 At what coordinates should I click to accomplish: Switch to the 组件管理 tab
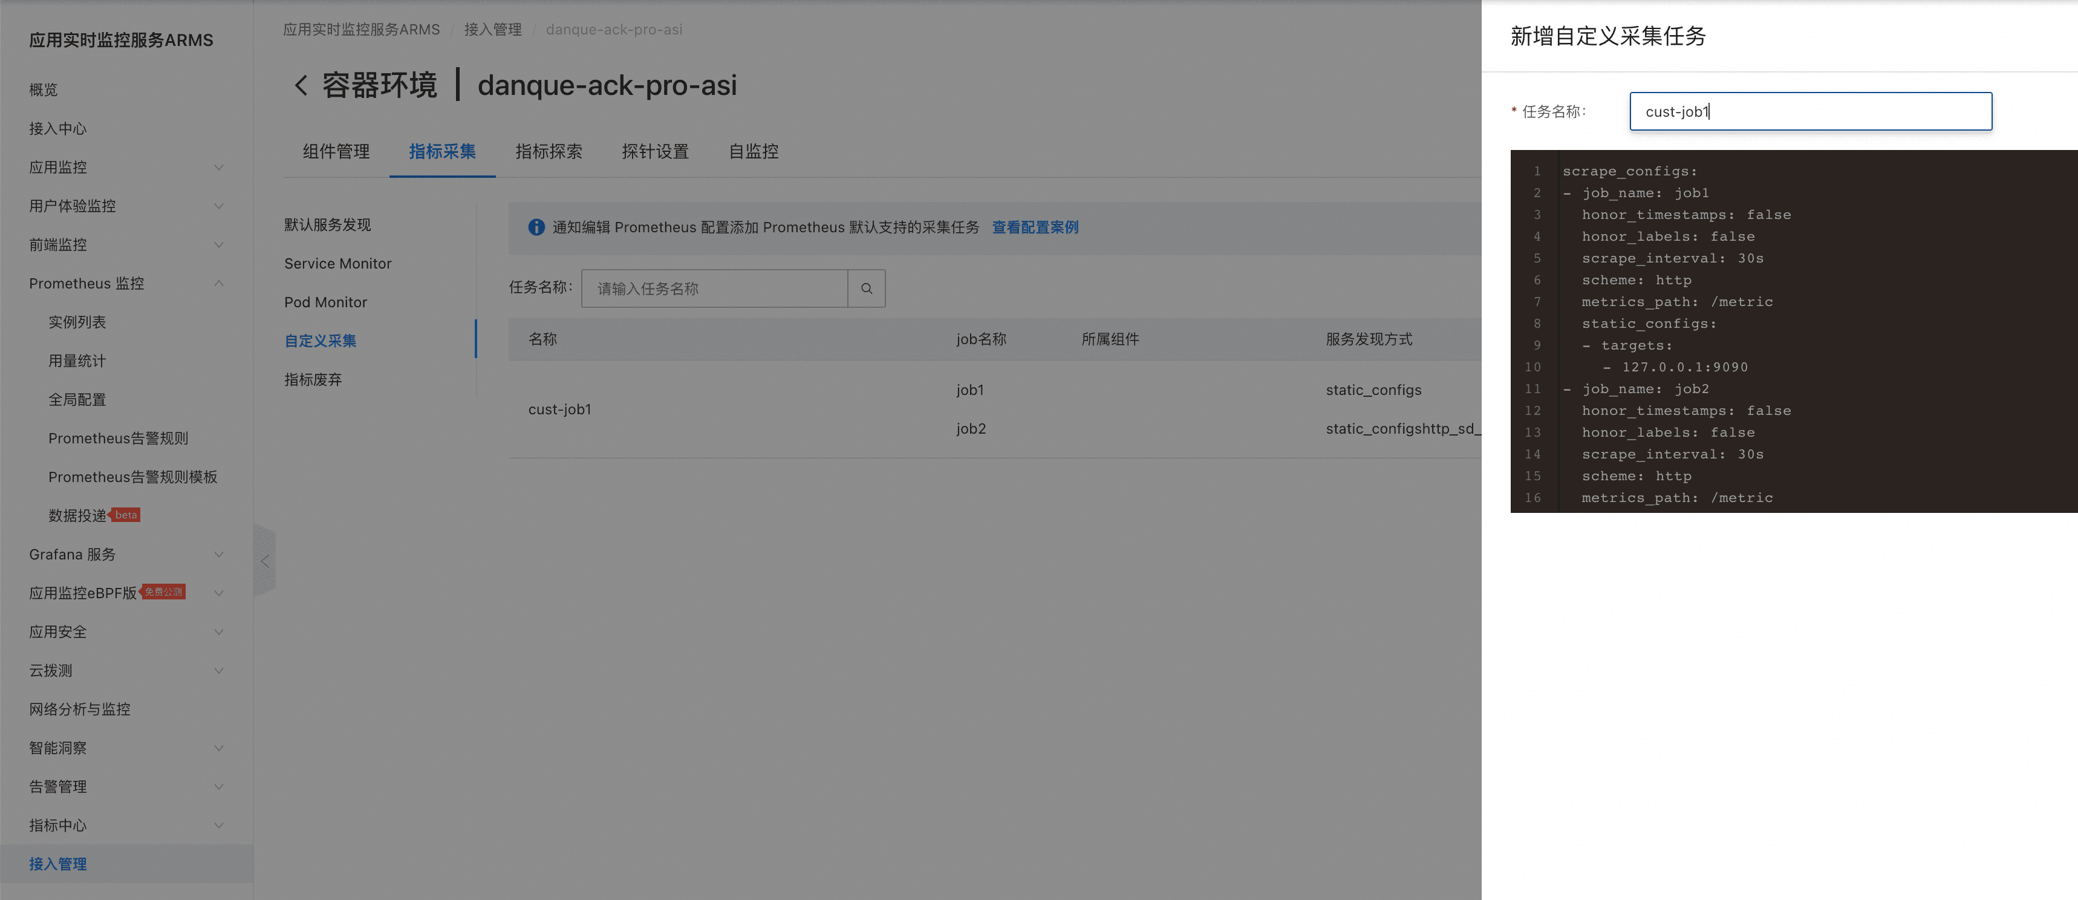click(x=336, y=152)
